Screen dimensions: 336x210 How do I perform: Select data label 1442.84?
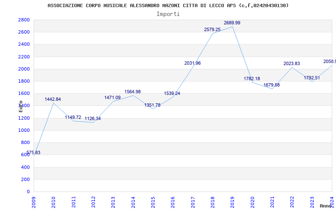(53, 99)
